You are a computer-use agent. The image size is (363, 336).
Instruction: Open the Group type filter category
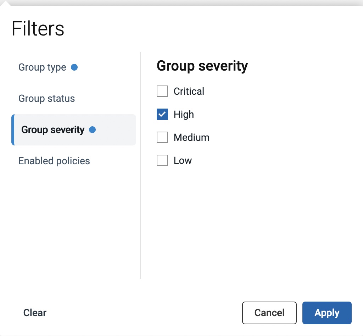click(x=42, y=67)
